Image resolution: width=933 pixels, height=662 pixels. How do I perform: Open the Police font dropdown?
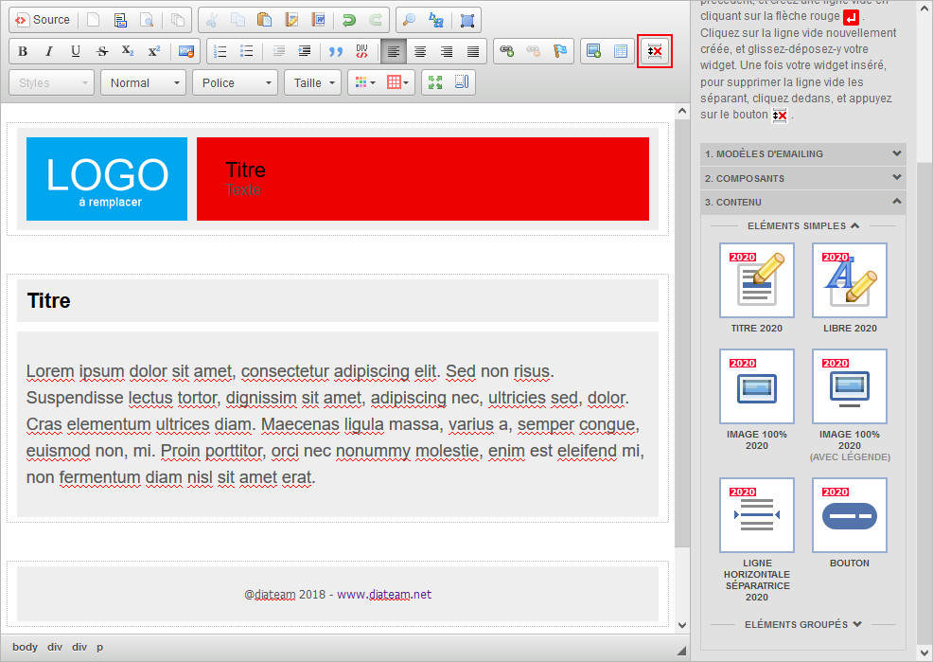[235, 82]
